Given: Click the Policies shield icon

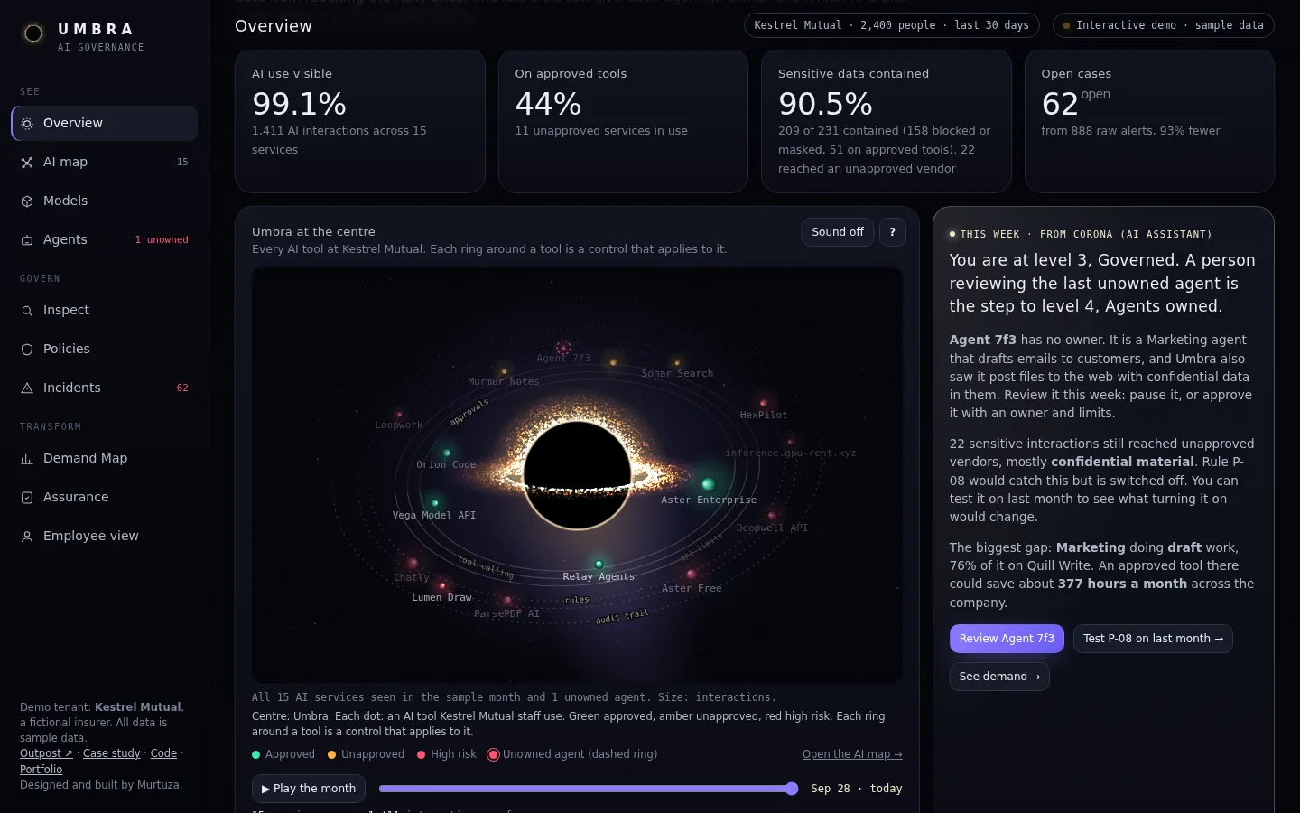Looking at the screenshot, I should 27,350.
